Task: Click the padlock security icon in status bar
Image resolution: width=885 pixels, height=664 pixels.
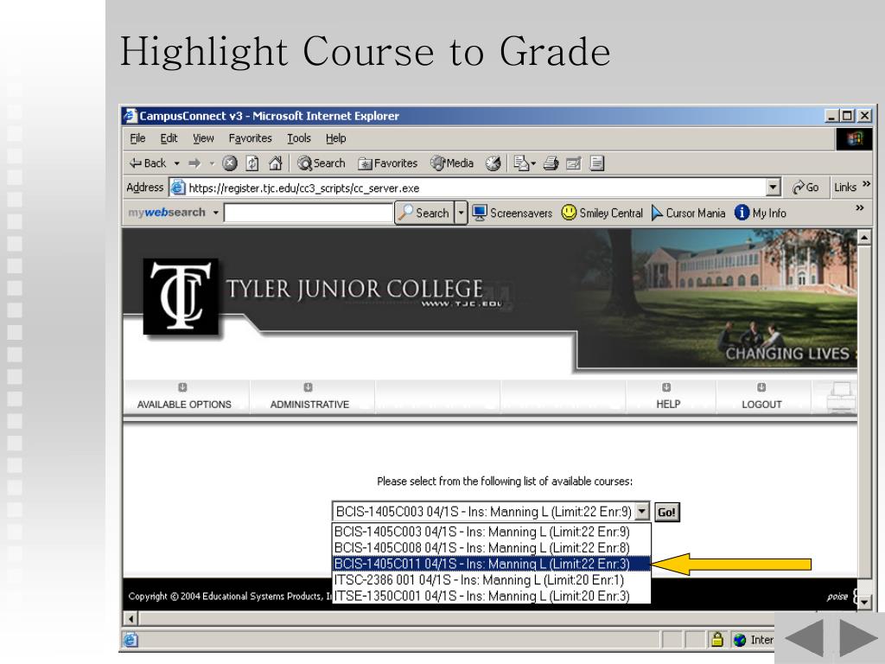Action: click(x=716, y=639)
